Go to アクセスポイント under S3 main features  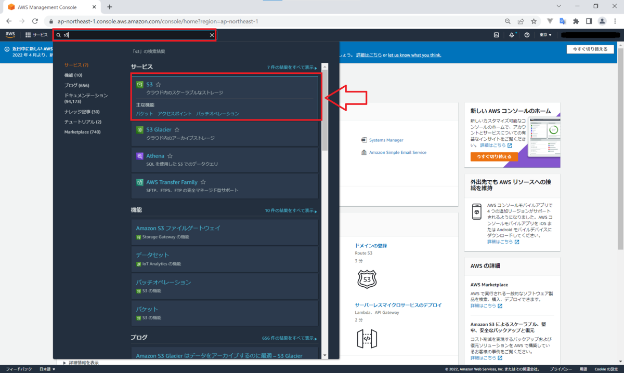coord(175,113)
